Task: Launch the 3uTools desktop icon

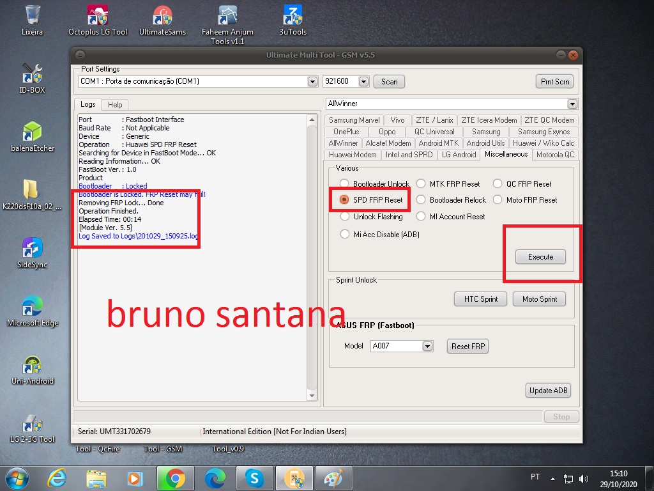Action: 293,20
